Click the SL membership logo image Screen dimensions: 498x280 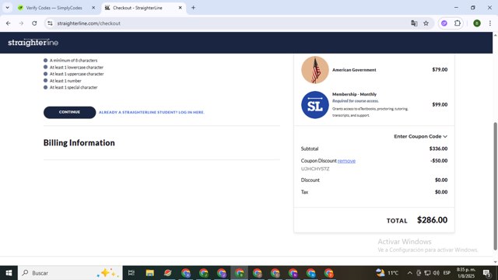(314, 105)
